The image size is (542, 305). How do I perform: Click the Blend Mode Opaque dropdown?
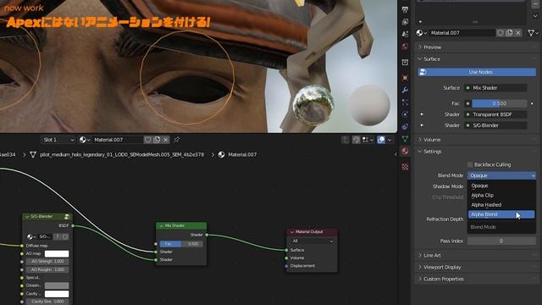pos(501,175)
